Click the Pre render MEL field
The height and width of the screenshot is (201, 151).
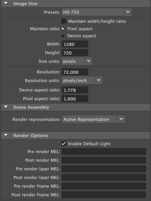click(104, 152)
